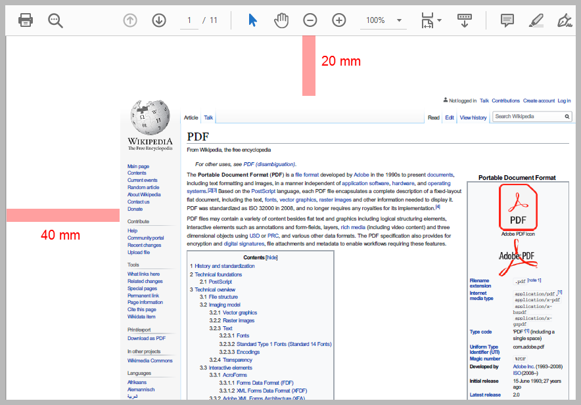581x405 pixels.
Task: Select the Read tab
Action: coord(434,117)
